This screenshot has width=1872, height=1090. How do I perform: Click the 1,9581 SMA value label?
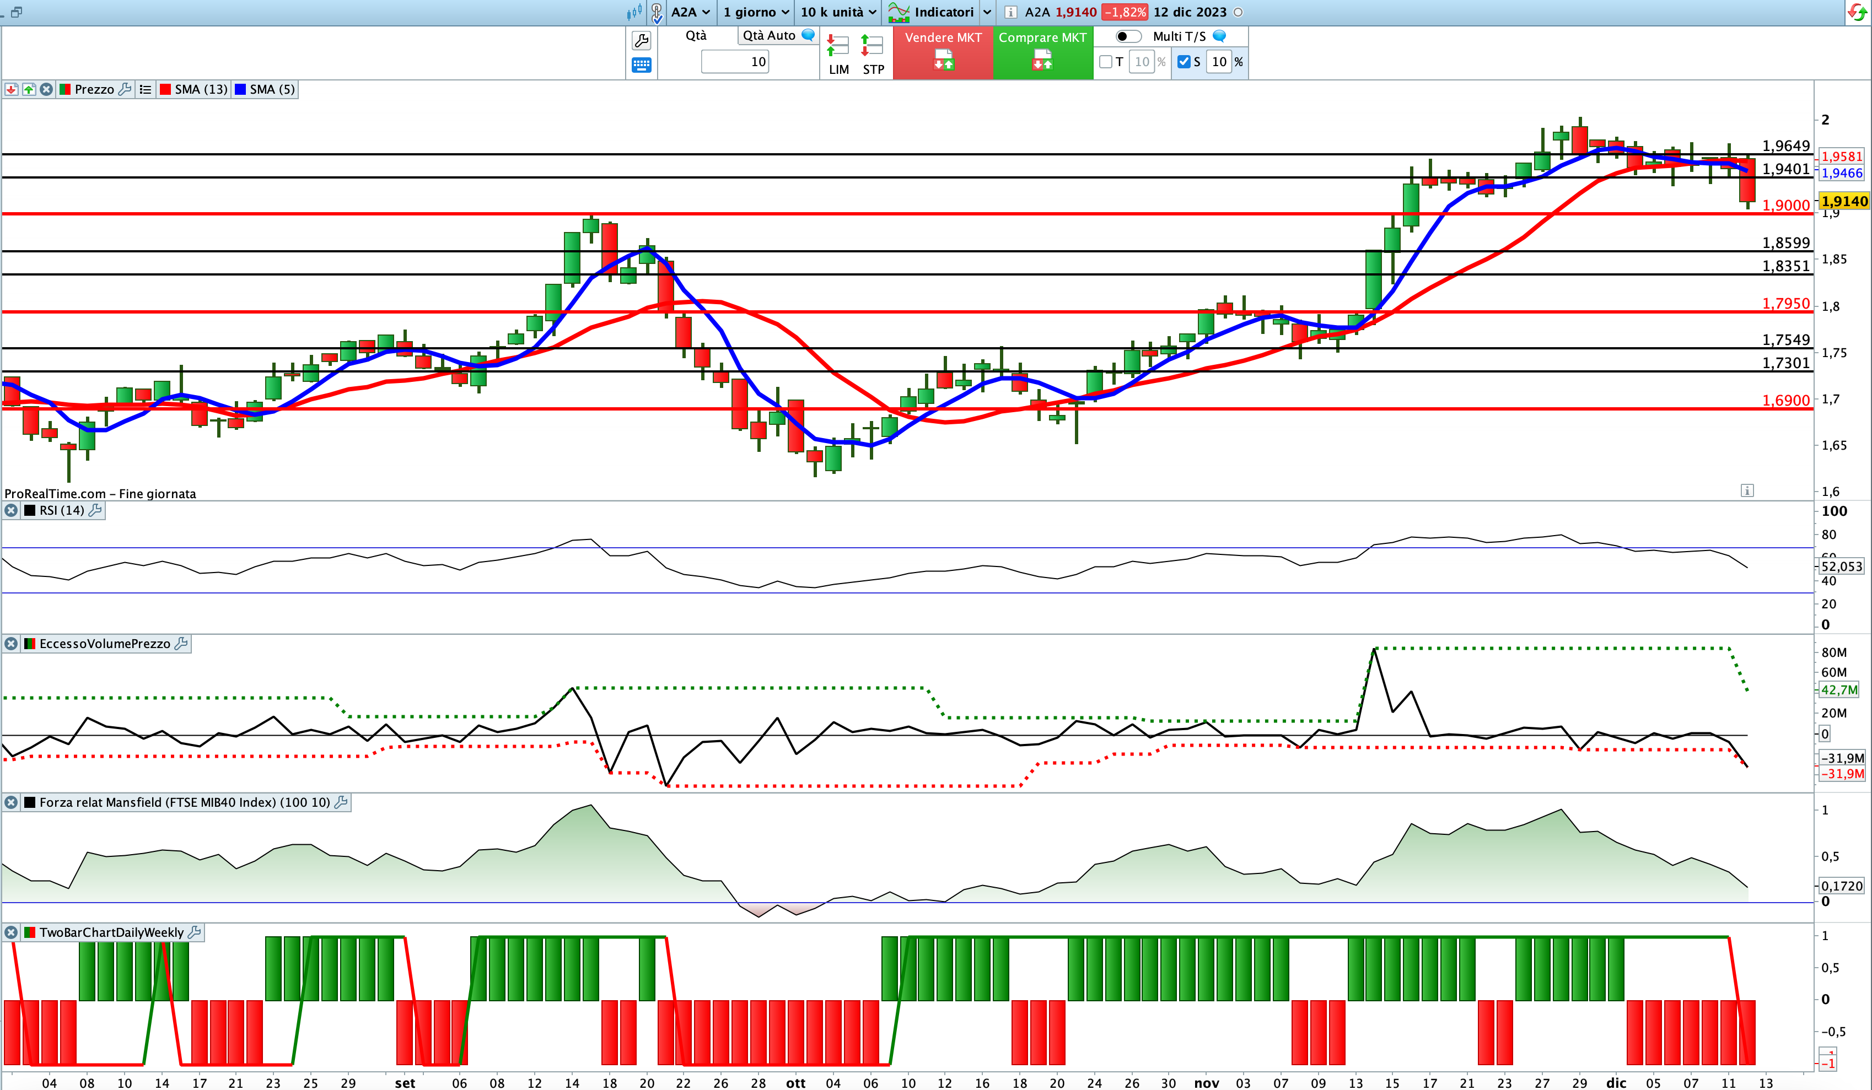[1842, 156]
